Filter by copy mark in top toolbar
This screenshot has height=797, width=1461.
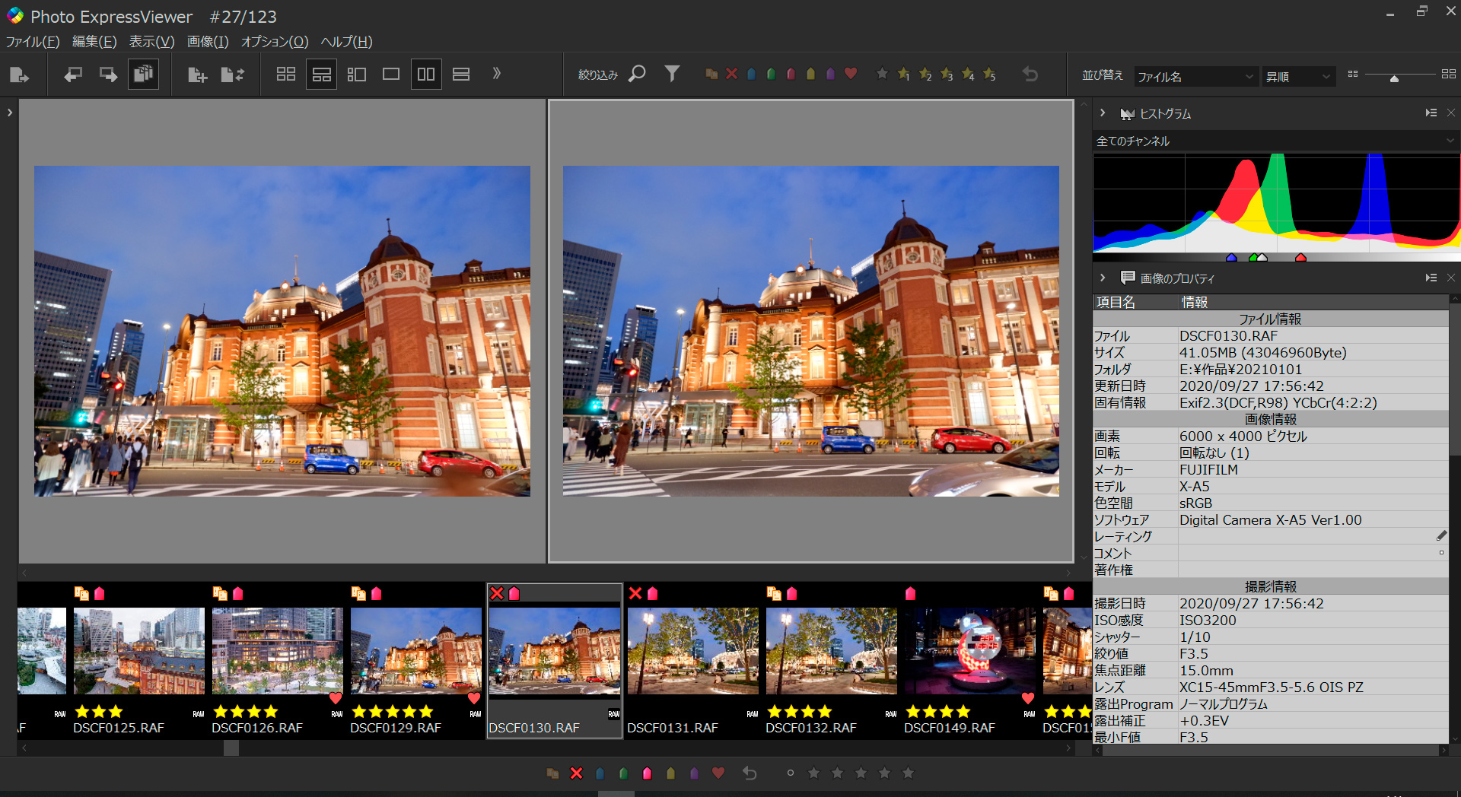[711, 74]
